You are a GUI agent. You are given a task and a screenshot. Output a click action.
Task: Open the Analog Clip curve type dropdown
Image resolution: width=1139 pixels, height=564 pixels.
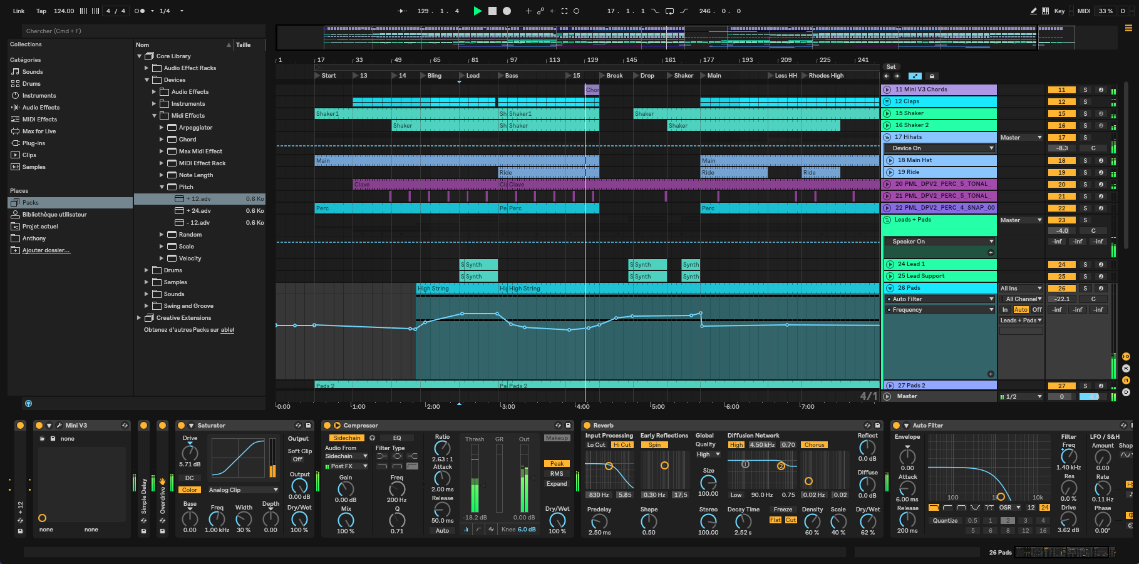coord(243,490)
